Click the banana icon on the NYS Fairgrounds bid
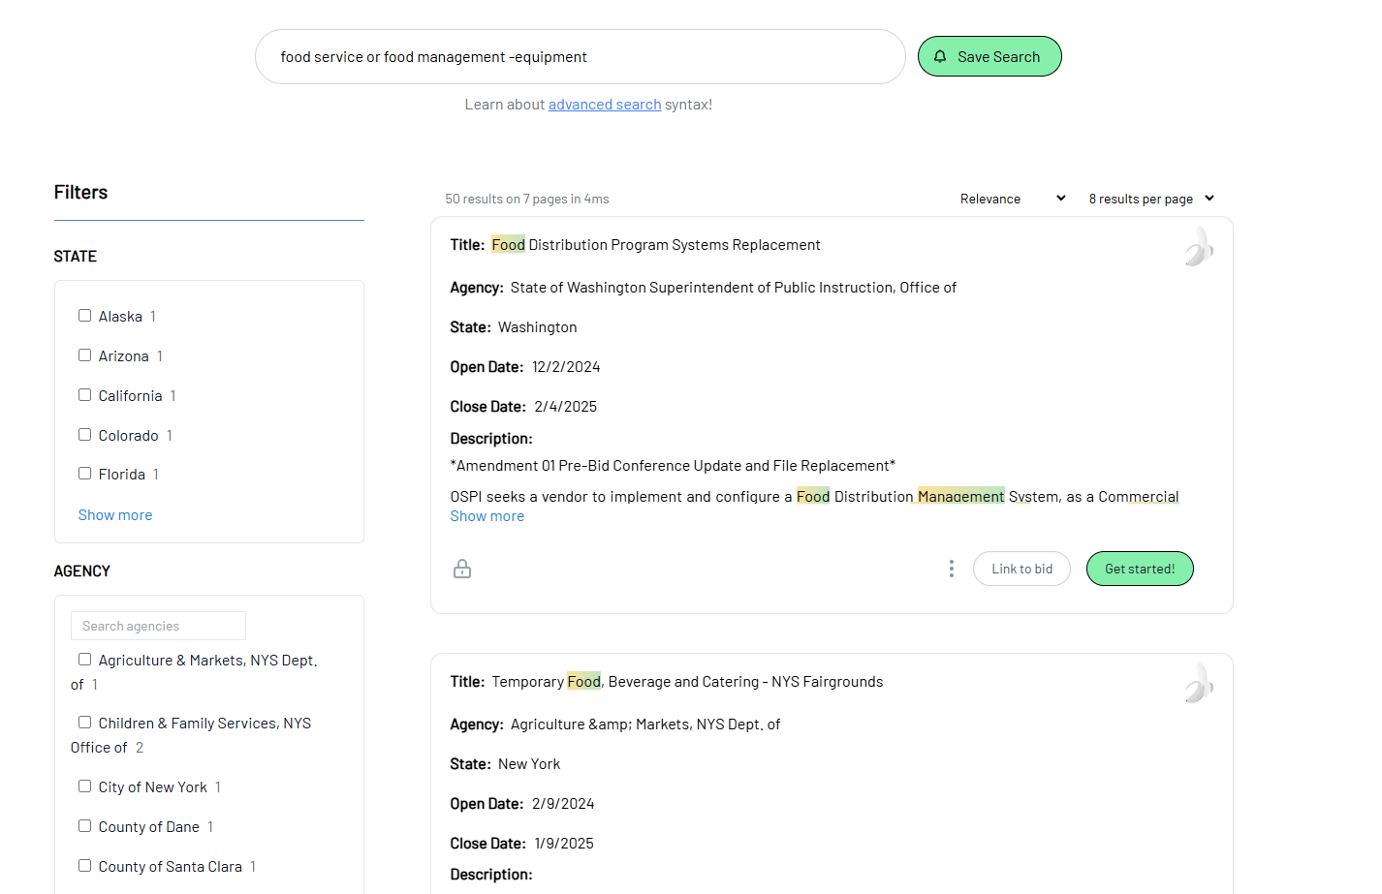1382x894 pixels. [1199, 684]
